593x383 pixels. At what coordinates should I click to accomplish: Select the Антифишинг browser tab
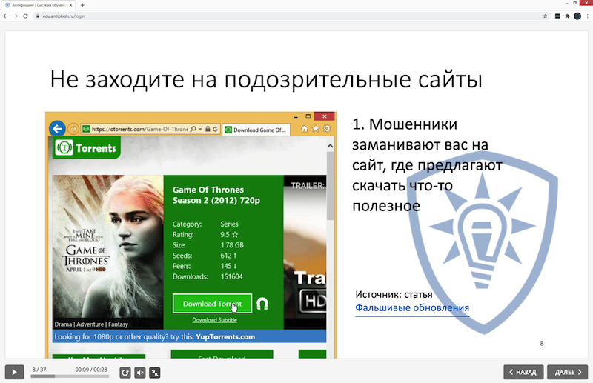(x=38, y=5)
